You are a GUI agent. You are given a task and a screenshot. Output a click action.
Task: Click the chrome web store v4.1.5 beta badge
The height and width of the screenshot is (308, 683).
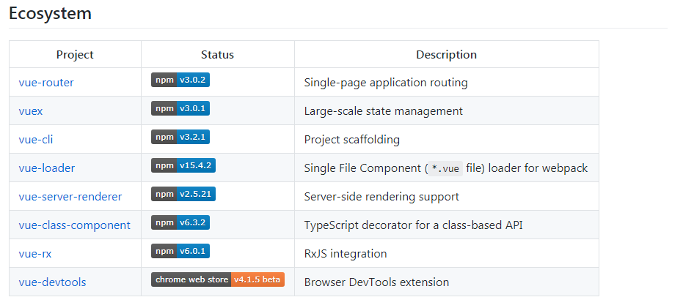click(218, 279)
